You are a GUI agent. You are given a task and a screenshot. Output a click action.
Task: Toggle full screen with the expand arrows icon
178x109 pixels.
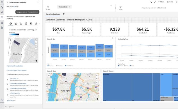[155, 2]
